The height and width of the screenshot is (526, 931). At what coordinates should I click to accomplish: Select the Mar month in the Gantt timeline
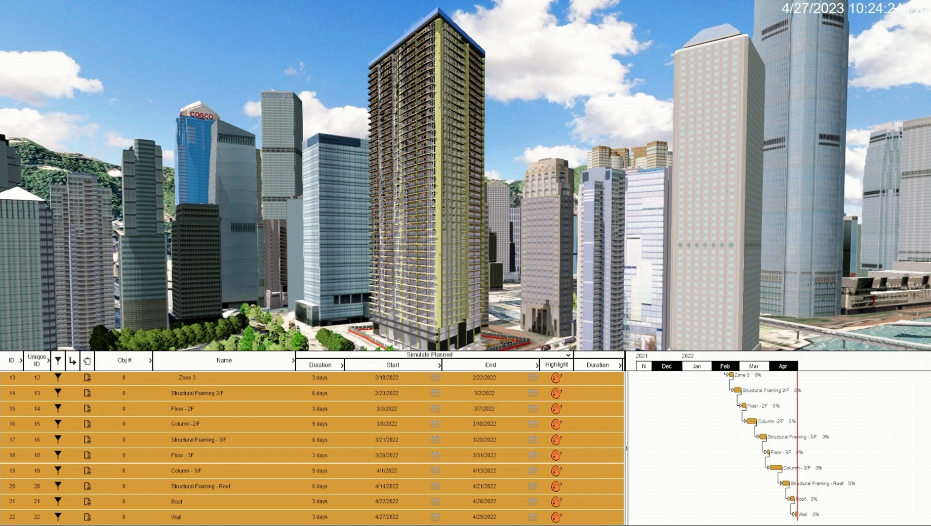point(754,366)
